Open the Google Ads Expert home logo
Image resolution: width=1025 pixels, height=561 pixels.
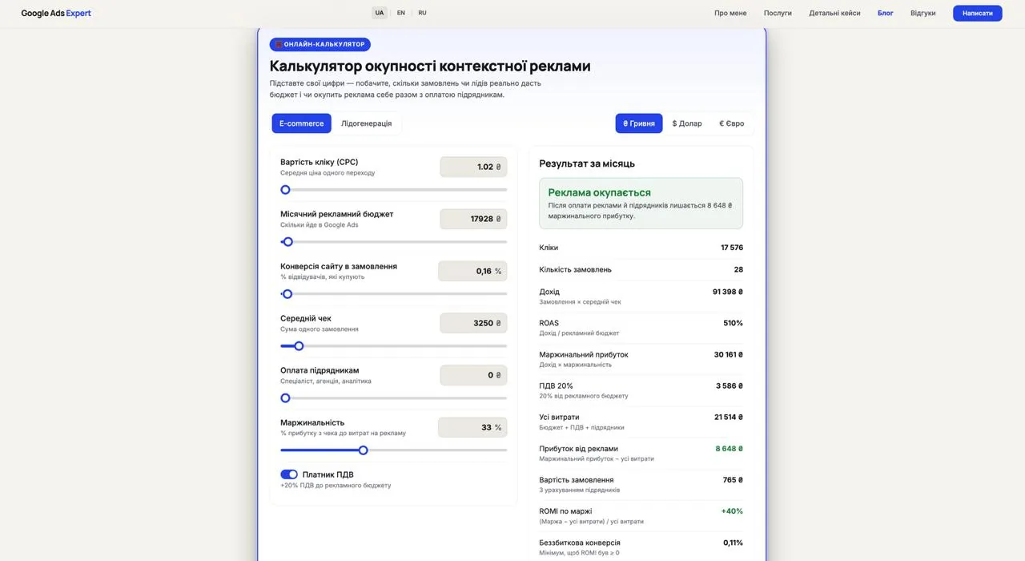[56, 13]
